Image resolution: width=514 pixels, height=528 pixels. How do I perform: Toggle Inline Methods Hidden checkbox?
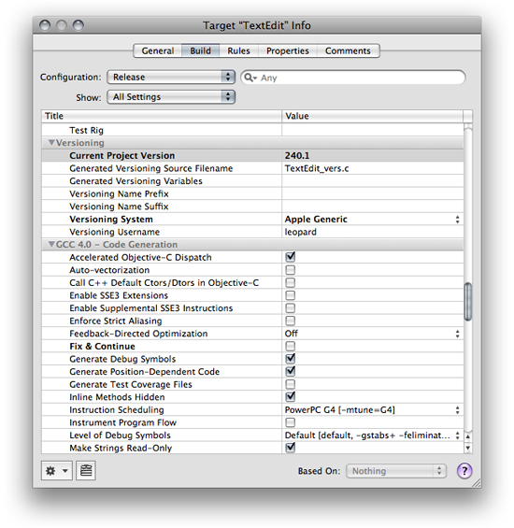coord(290,396)
